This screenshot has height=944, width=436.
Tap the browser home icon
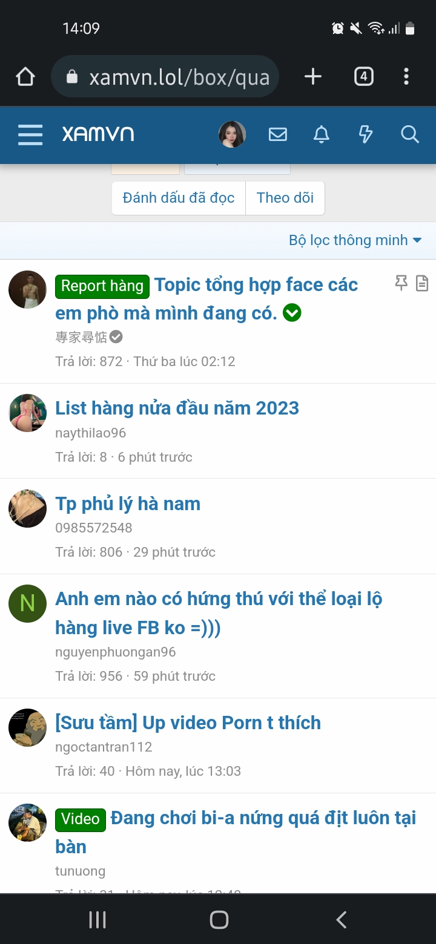25,77
